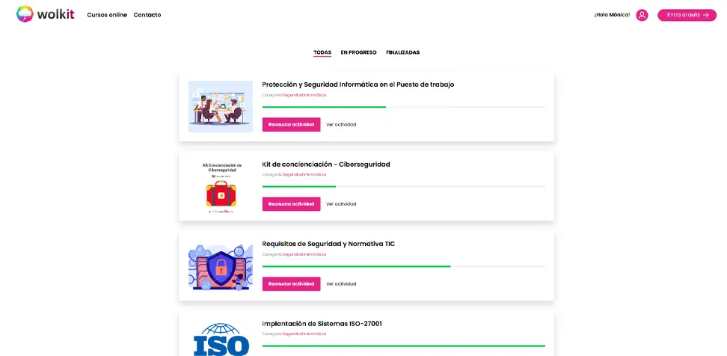Click the wolkit cloud logo icon
727x356 pixels.
coord(25,14)
